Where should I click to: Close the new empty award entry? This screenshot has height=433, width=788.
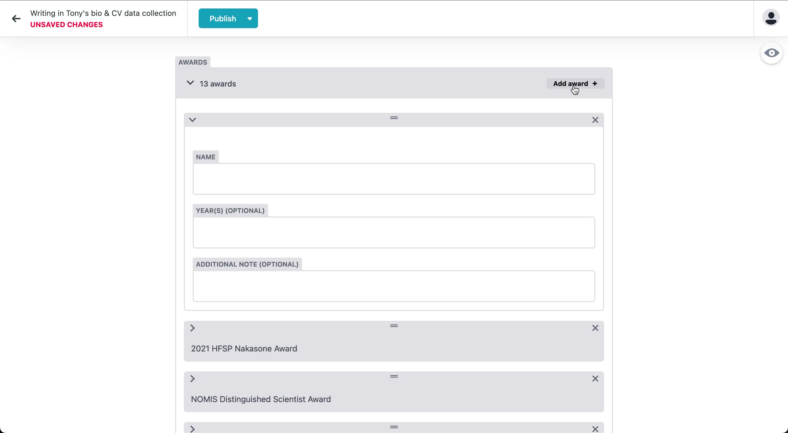[x=595, y=119]
